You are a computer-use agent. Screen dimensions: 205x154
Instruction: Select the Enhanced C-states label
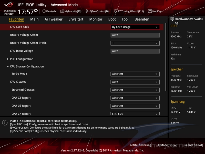pos(23,90)
